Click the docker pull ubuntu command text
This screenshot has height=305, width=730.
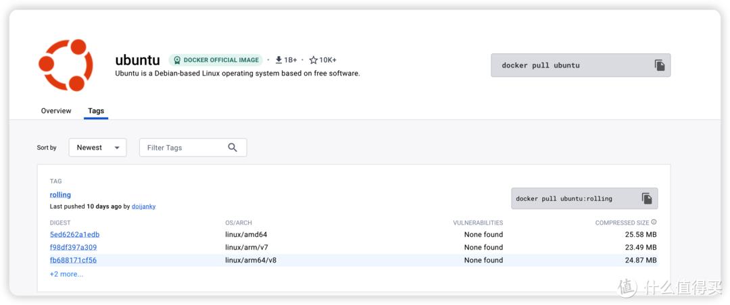541,65
